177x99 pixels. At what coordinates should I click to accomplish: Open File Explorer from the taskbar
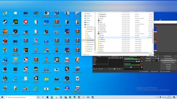pos(56,97)
